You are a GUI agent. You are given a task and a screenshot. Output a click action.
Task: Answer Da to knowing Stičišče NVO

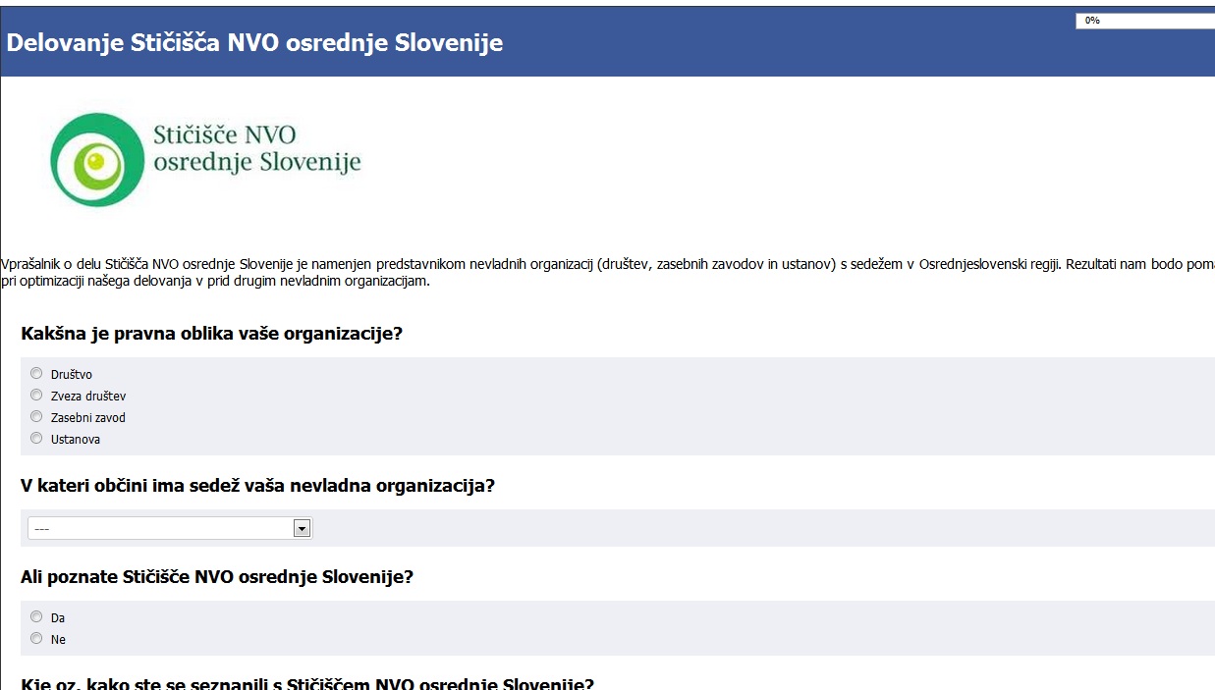click(36, 616)
